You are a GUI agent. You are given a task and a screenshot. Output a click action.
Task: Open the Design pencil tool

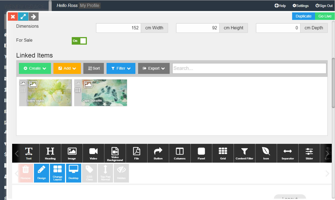[42, 173]
